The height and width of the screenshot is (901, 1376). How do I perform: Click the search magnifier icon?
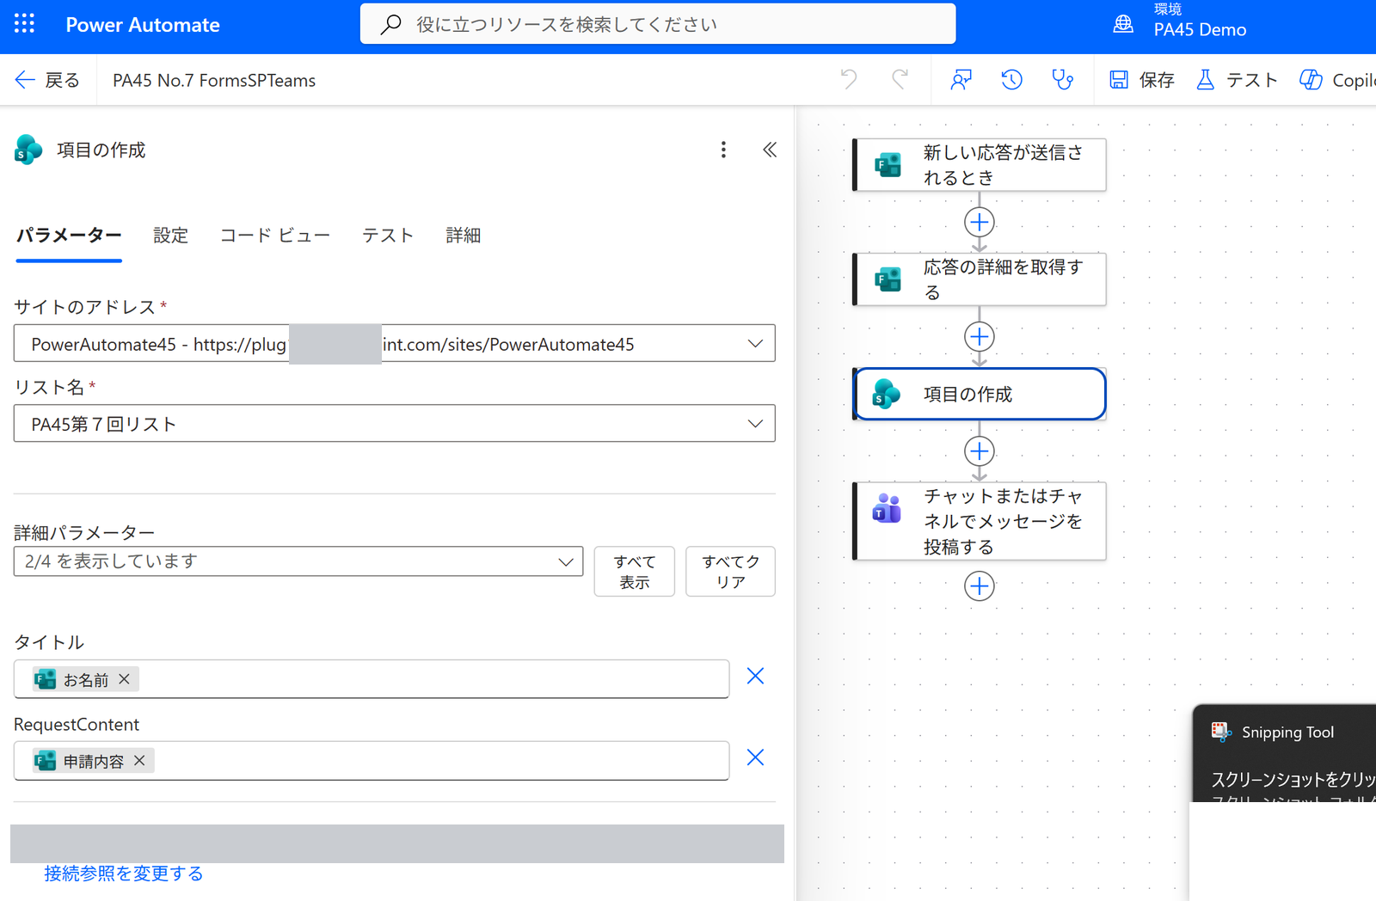tap(390, 24)
